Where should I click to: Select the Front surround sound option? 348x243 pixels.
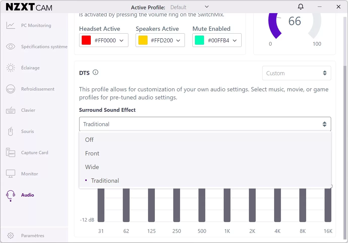[92, 153]
